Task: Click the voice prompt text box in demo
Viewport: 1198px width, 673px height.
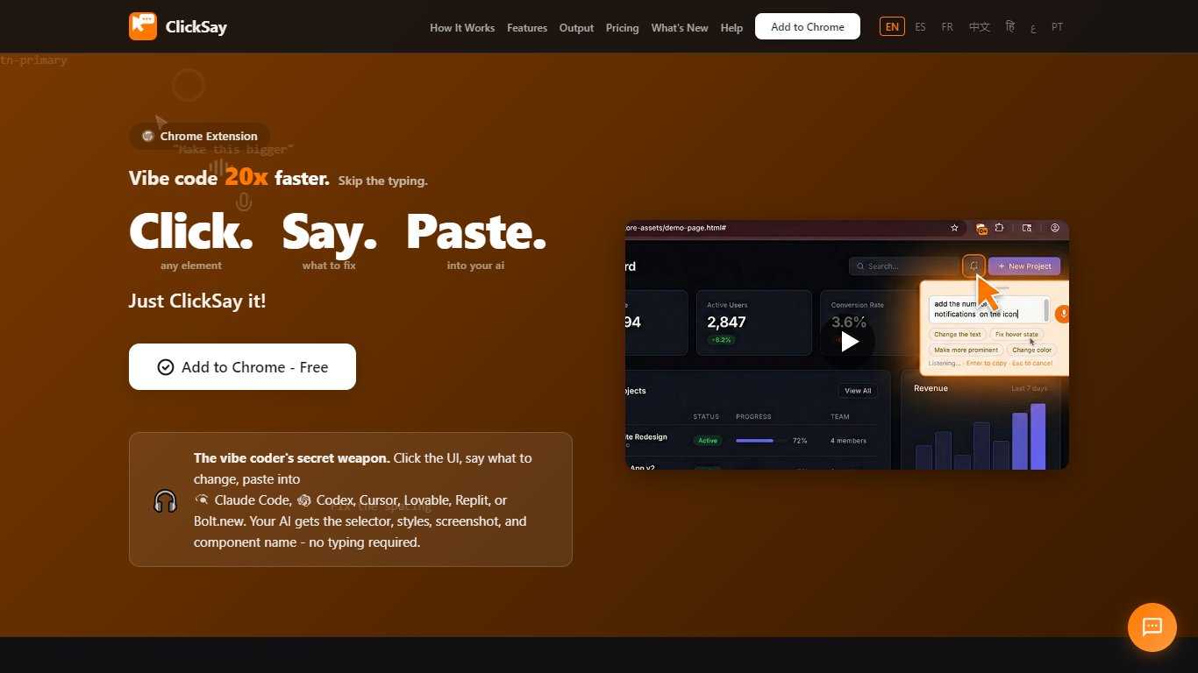Action: 988,309
